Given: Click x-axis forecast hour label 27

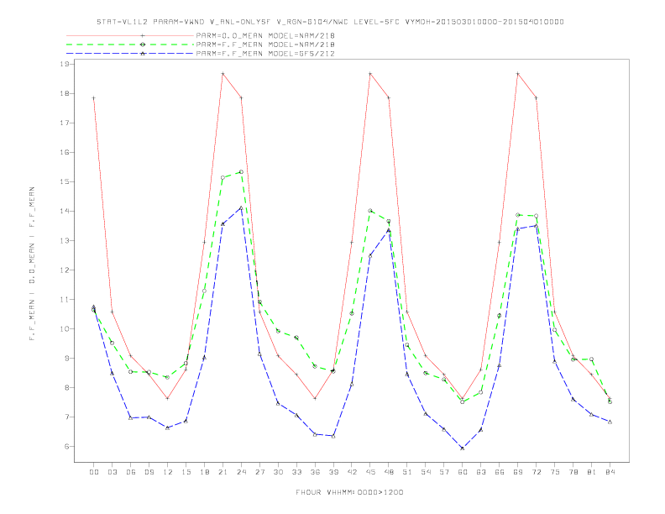Looking at the screenshot, I should click(x=259, y=472).
